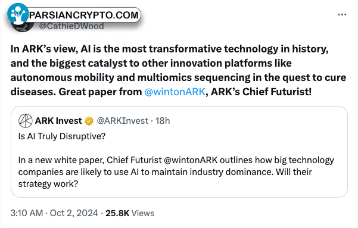Click the 'Views' label beside 25.8K

coord(143,213)
